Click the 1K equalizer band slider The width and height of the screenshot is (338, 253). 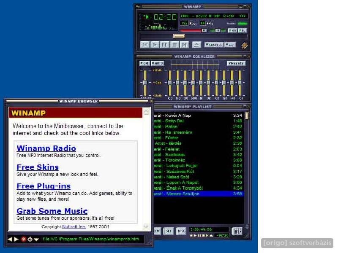click(x=201, y=83)
